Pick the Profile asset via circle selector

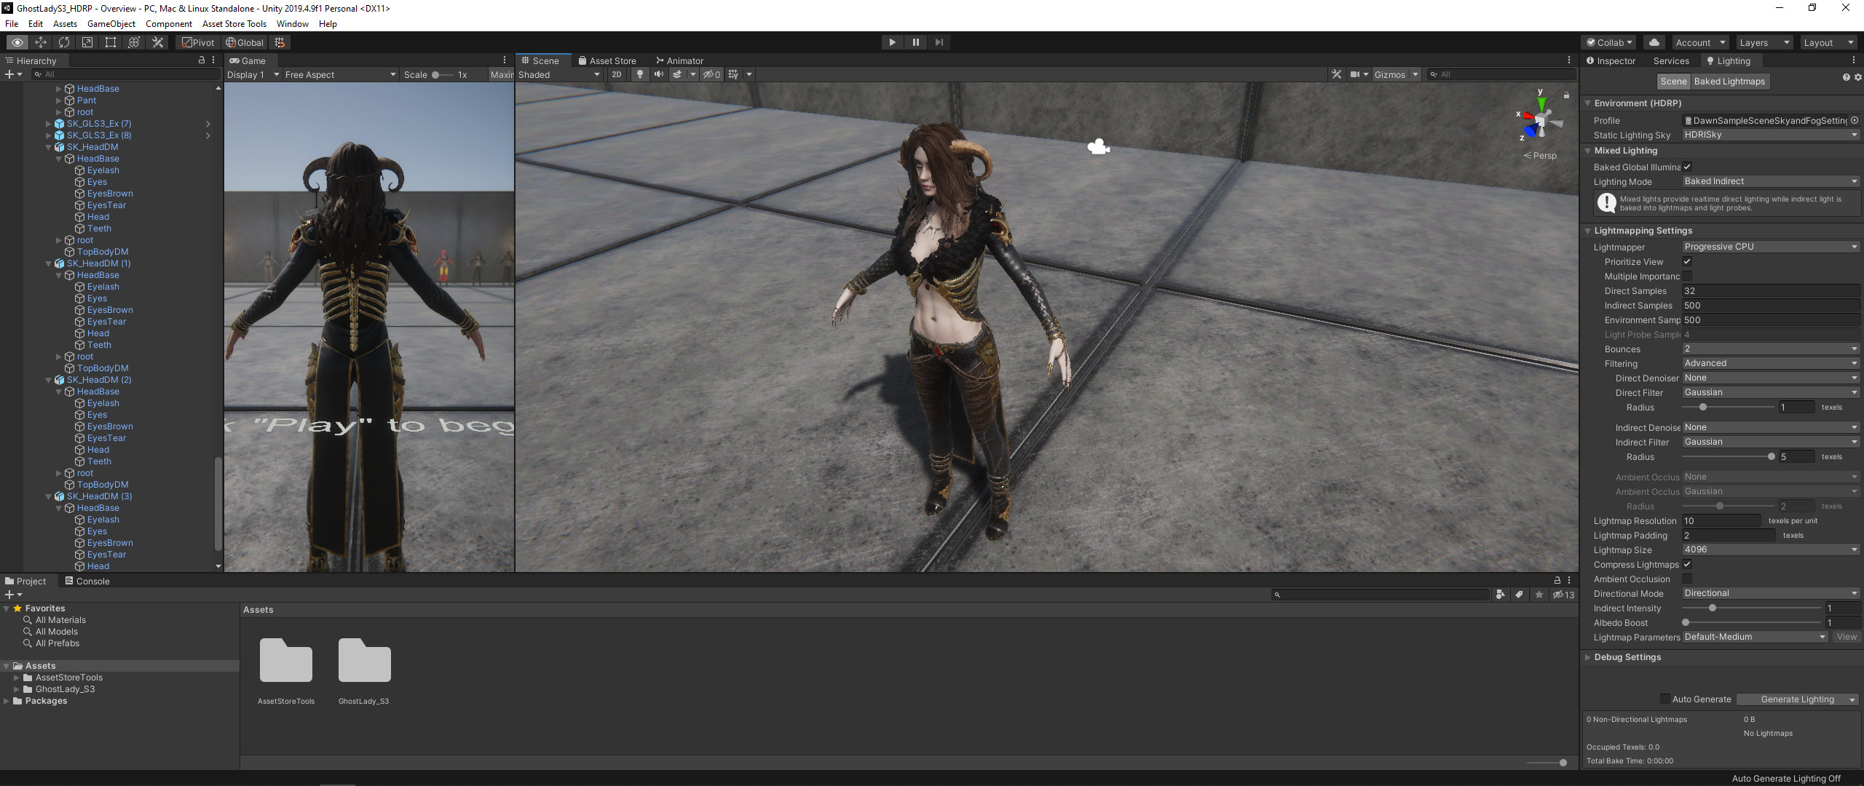[1855, 121]
